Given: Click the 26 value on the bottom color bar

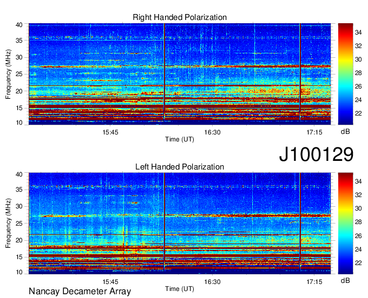Looking at the screenshot, I should (x=358, y=236).
